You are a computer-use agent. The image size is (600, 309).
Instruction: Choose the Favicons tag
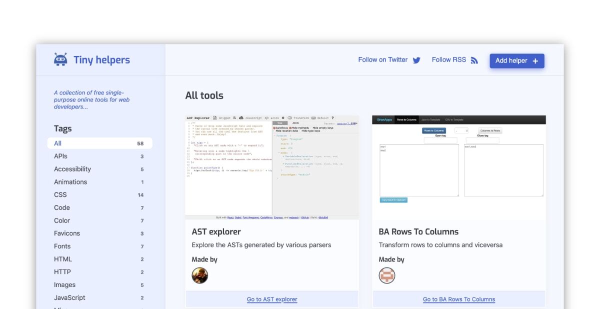click(x=99, y=233)
